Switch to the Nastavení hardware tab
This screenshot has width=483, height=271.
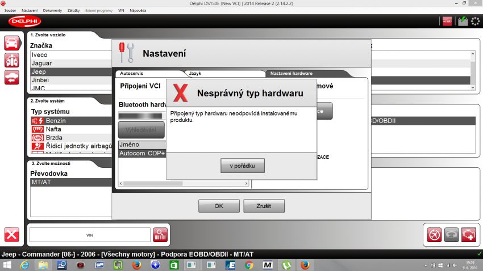307,74
